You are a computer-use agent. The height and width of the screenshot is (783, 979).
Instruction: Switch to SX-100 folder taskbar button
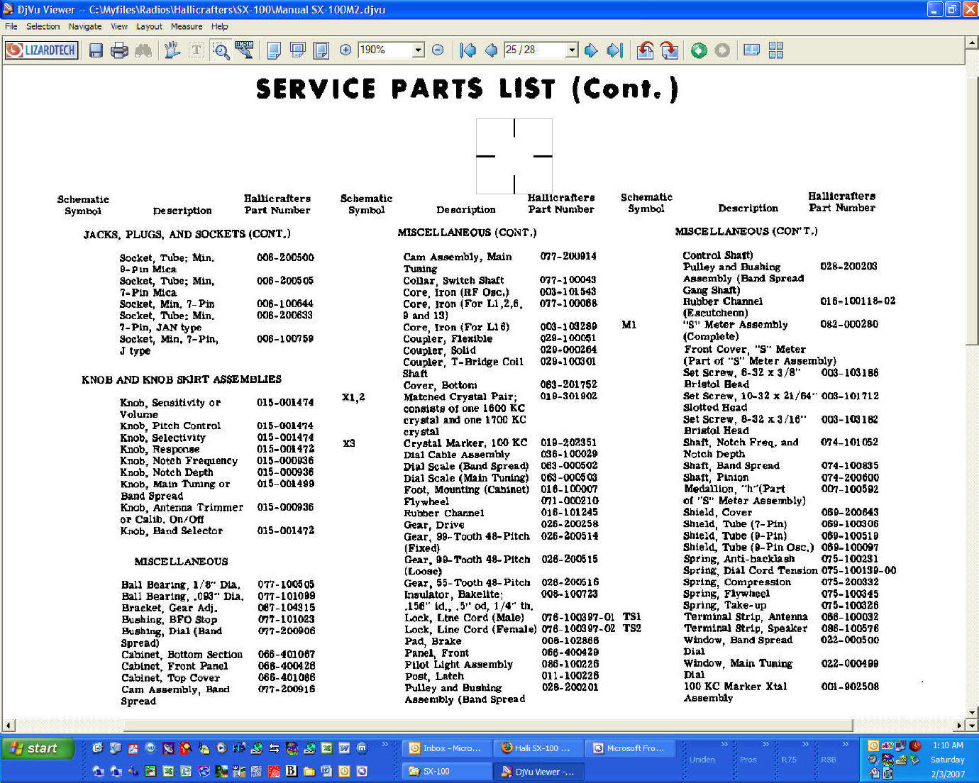click(446, 771)
